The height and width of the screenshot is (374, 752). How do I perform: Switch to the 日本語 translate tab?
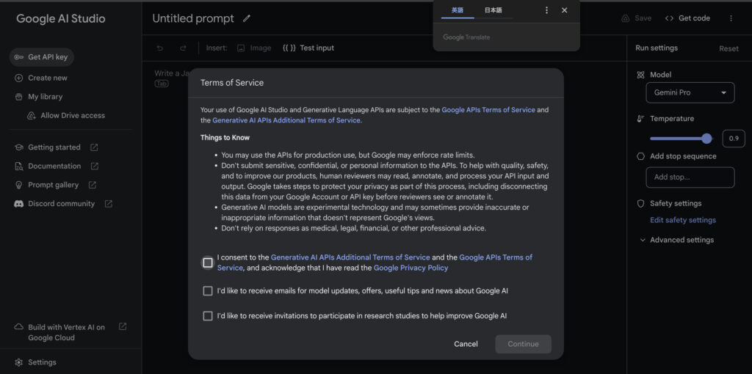[493, 10]
